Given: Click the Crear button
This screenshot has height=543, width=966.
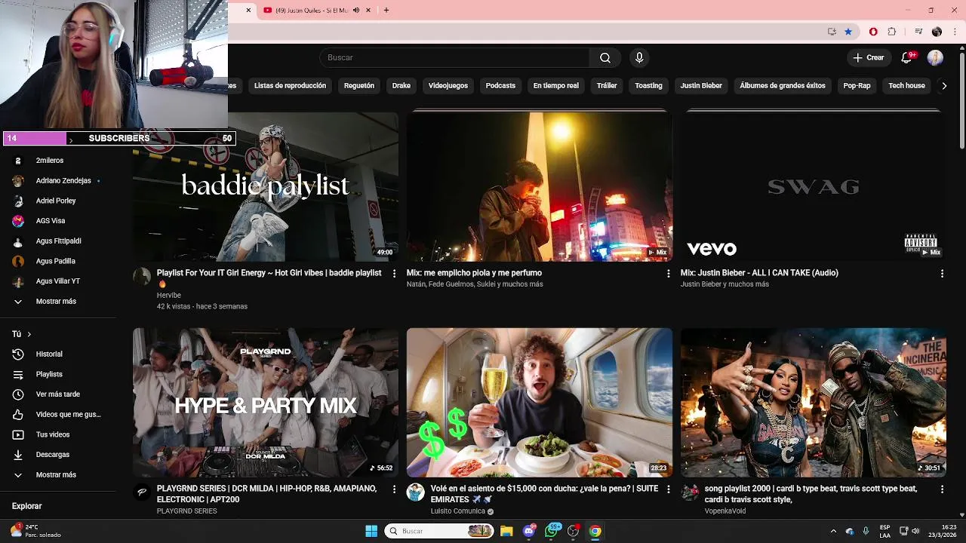Looking at the screenshot, I should [x=868, y=58].
